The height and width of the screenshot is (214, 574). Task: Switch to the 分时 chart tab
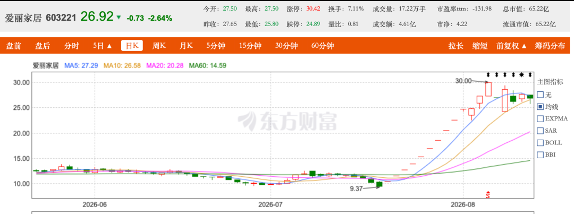tap(71, 46)
